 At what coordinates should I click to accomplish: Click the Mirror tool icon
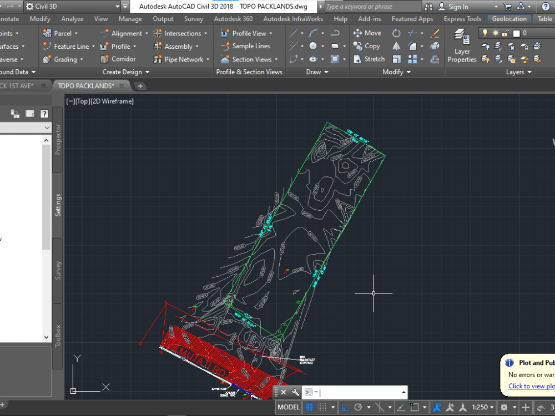396,46
